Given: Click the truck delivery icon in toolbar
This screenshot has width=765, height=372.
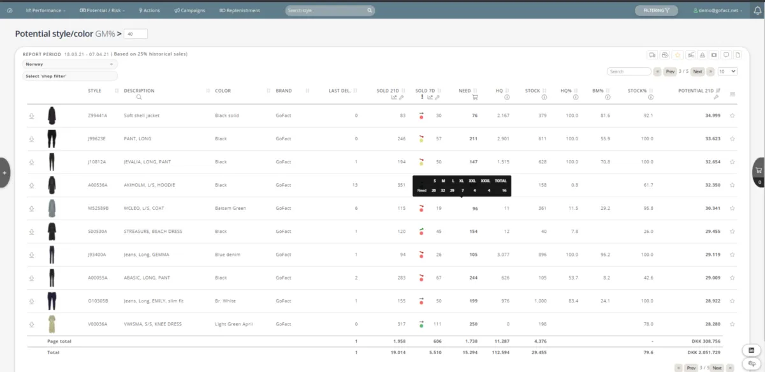Looking at the screenshot, I should (652, 55).
